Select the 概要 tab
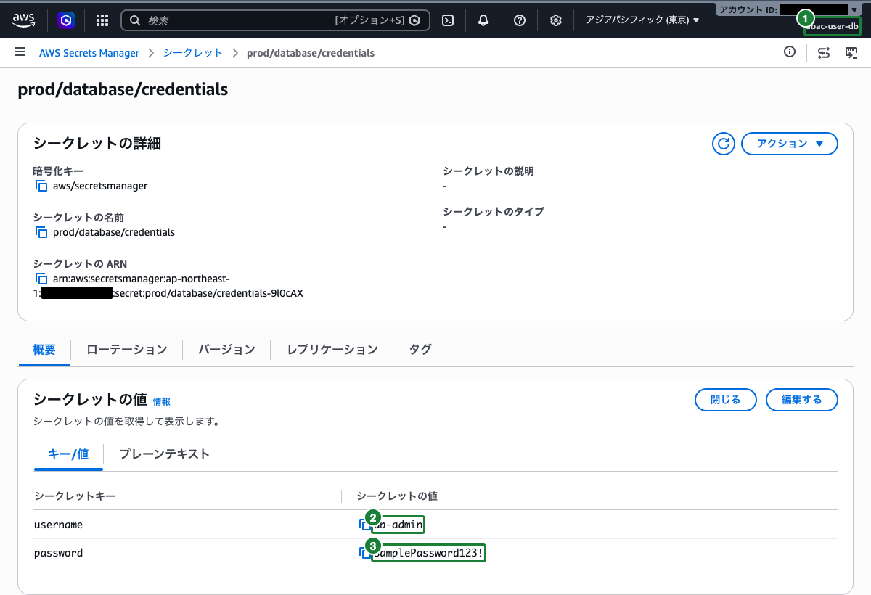 [44, 350]
